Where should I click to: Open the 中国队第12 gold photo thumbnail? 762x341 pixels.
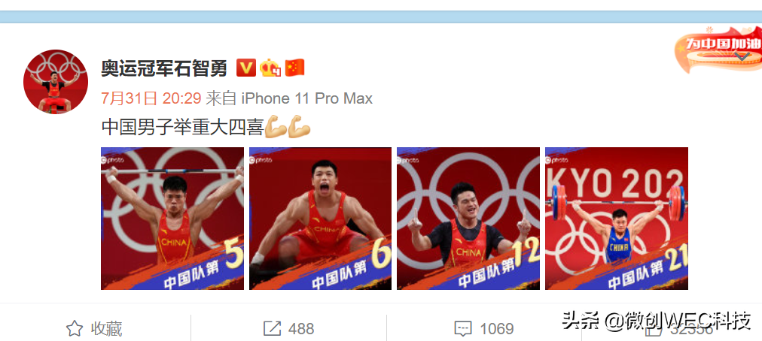[468, 219]
